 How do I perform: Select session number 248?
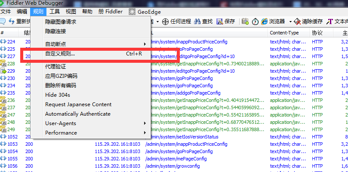coord(11,122)
